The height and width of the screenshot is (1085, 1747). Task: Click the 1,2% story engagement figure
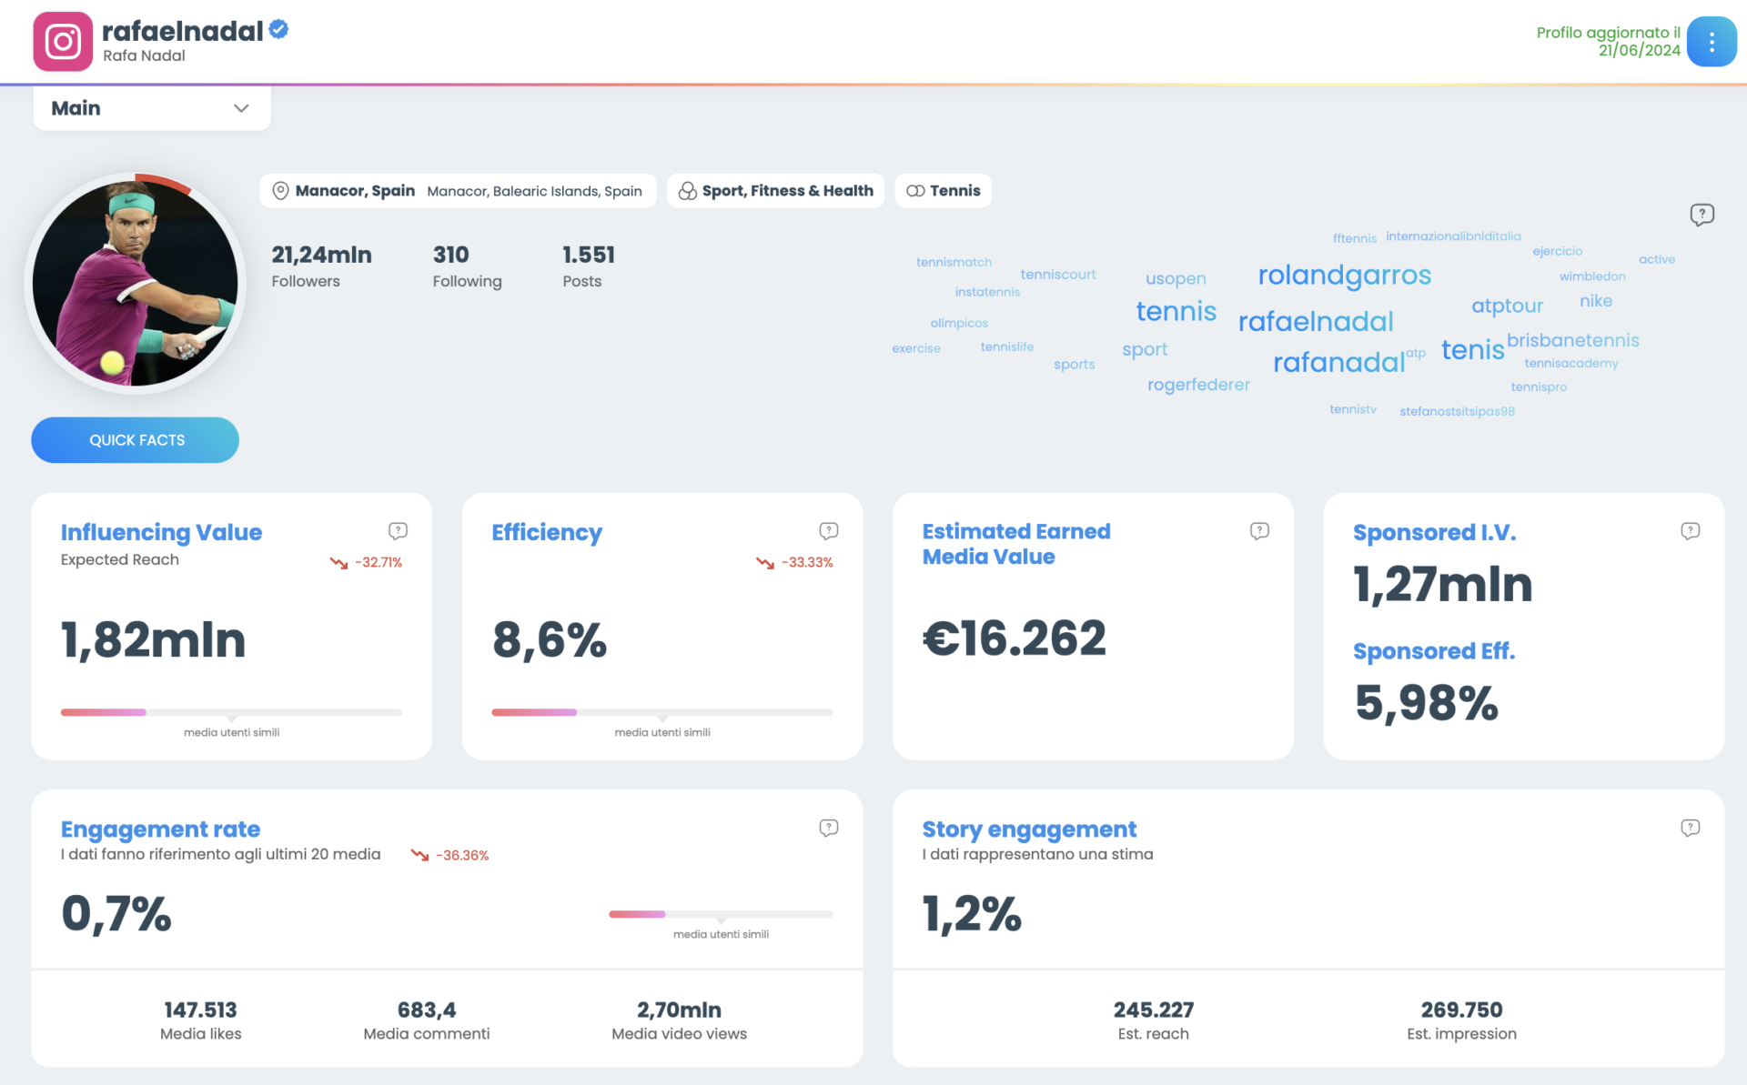pyautogui.click(x=972, y=914)
